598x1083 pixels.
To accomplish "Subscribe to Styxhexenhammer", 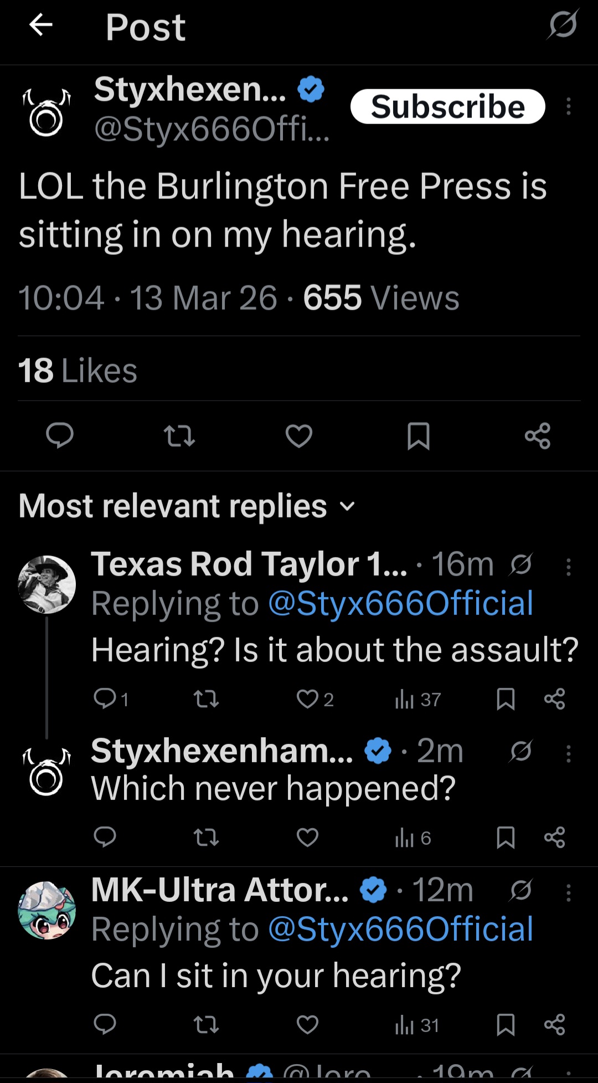I will tap(447, 106).
